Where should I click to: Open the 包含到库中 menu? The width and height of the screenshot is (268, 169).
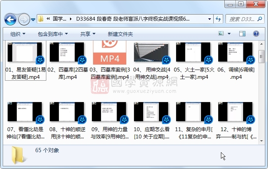[x=53, y=34]
